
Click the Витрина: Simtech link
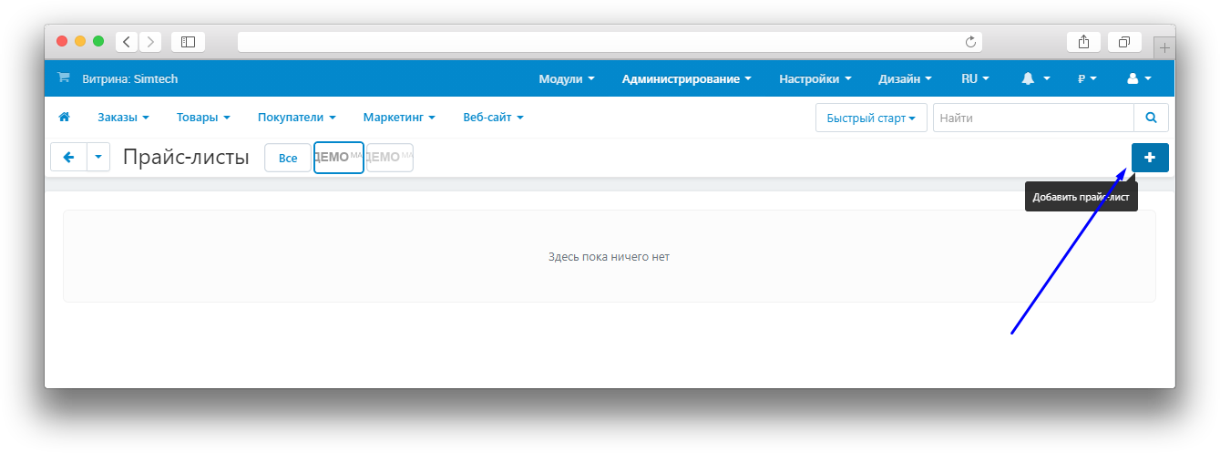pyautogui.click(x=129, y=79)
